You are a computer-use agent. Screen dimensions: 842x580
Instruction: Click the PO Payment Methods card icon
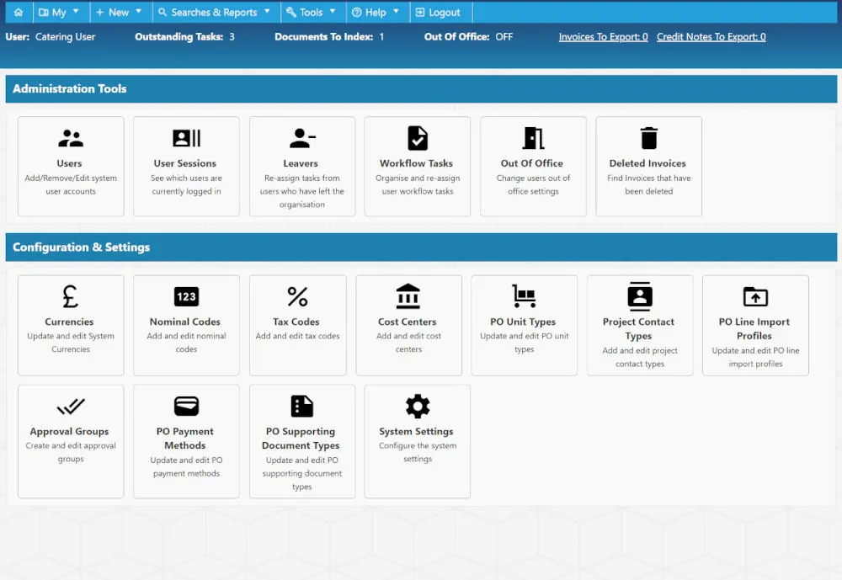(186, 406)
